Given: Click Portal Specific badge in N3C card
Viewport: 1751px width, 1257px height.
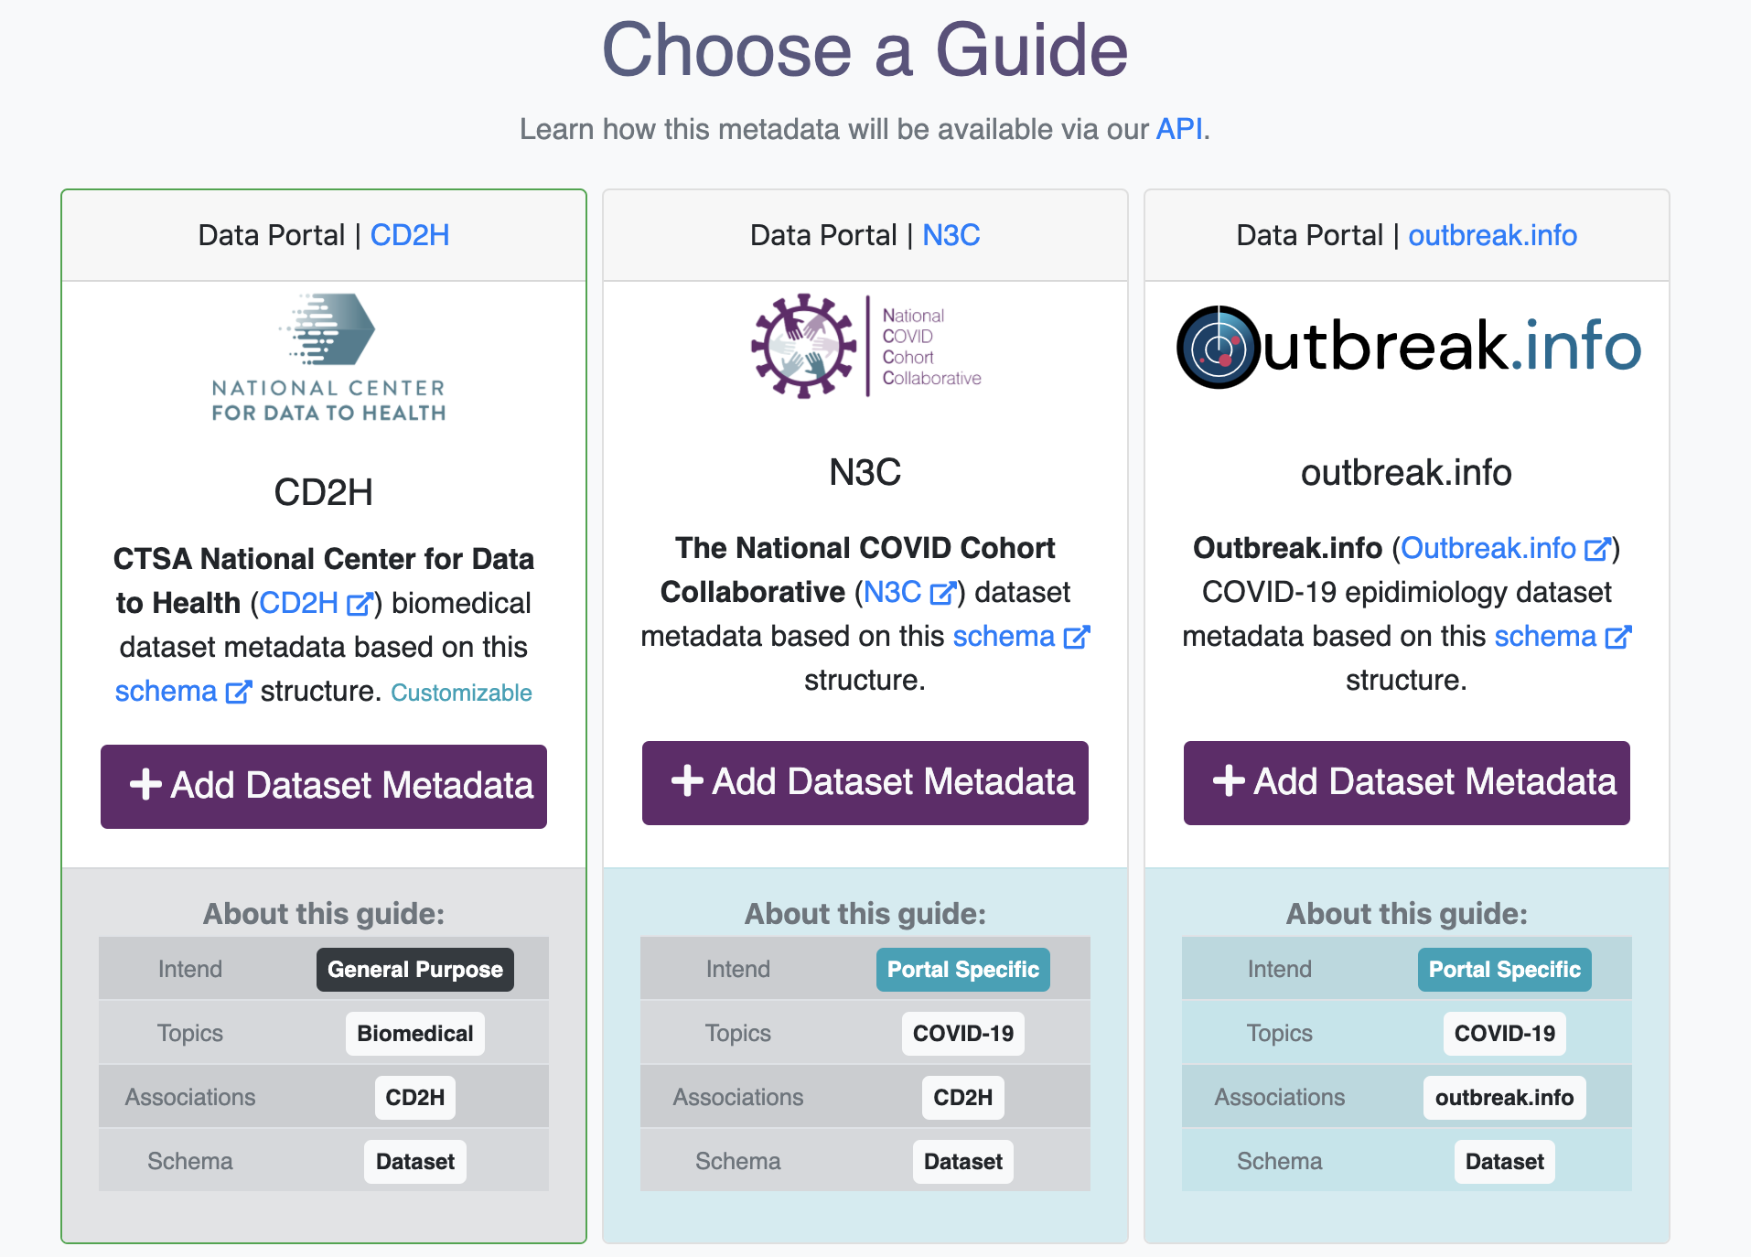Looking at the screenshot, I should pos(962,970).
